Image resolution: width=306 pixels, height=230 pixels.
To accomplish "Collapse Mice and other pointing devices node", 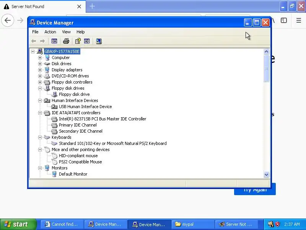I will click(x=40, y=149).
